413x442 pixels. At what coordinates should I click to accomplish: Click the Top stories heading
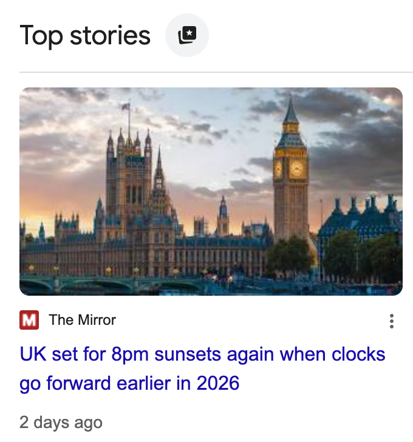point(85,35)
